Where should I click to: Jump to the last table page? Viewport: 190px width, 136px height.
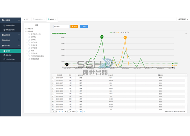click(x=81, y=111)
